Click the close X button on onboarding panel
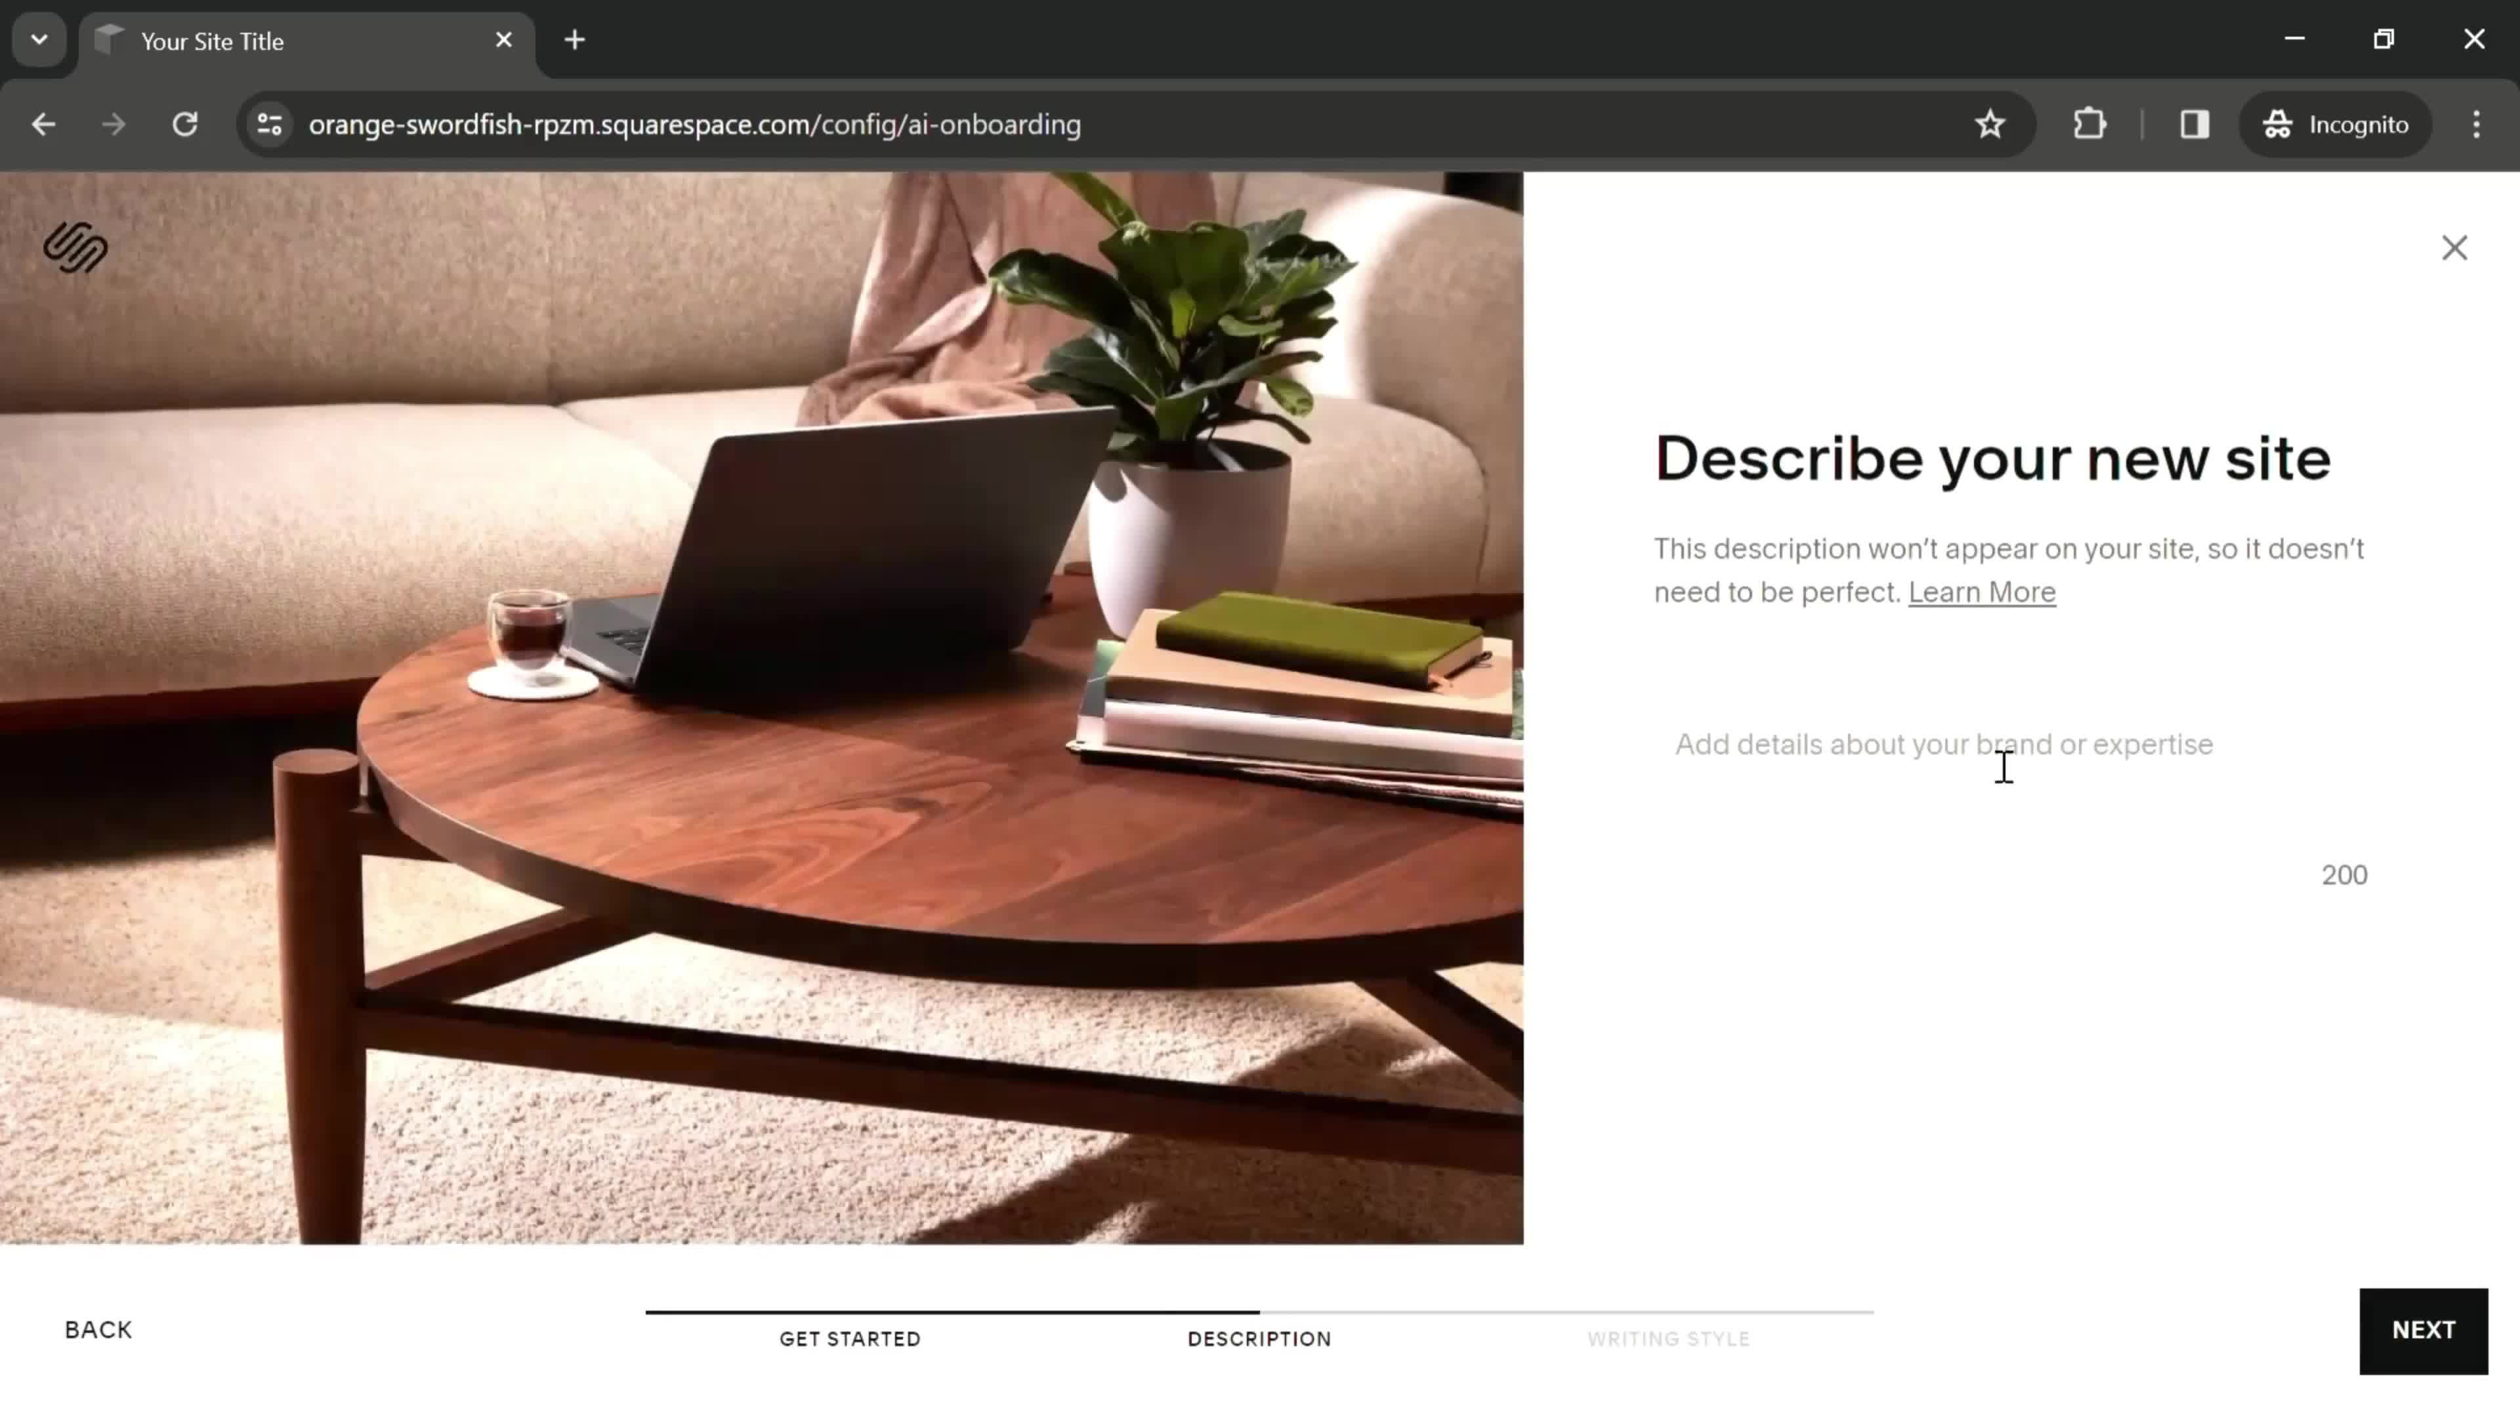 tap(2454, 247)
